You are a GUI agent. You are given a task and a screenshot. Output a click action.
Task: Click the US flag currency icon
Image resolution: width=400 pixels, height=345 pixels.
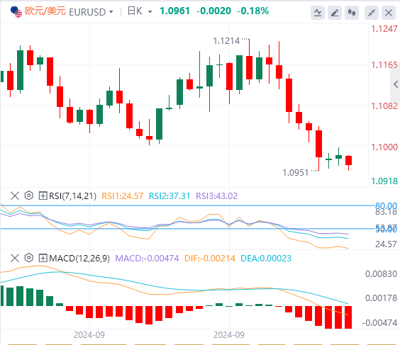coord(16,12)
